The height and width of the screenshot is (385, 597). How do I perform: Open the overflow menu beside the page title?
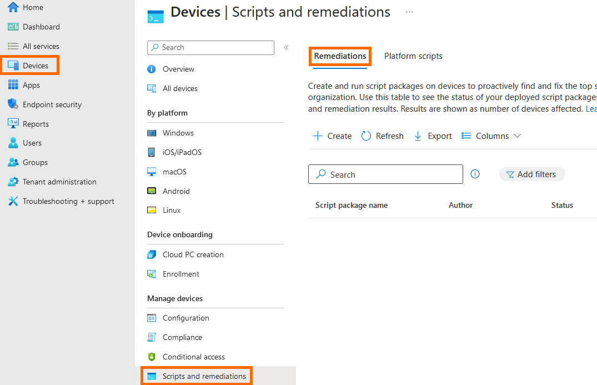409,12
